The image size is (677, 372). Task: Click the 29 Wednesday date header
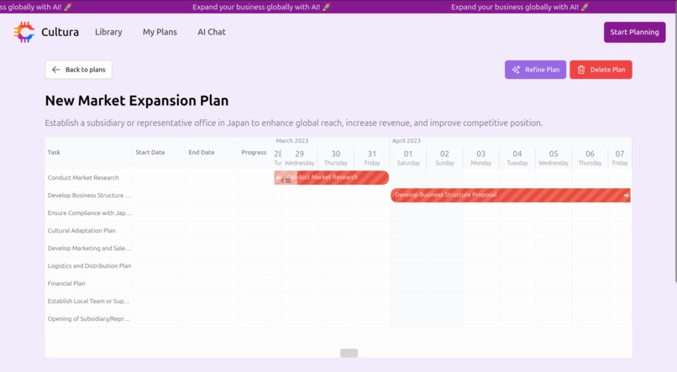[300, 158]
